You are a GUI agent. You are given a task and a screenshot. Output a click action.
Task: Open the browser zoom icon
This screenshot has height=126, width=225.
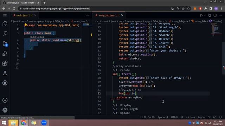(178, 8)
